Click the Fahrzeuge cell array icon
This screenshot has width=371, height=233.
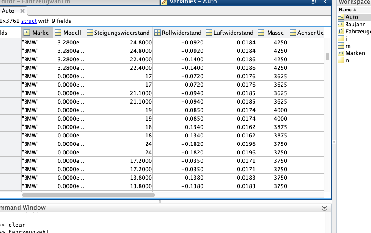click(341, 32)
